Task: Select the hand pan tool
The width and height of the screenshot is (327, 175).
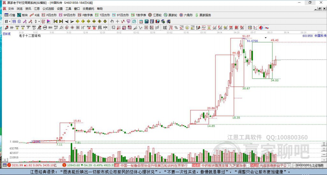Action: [112, 21]
